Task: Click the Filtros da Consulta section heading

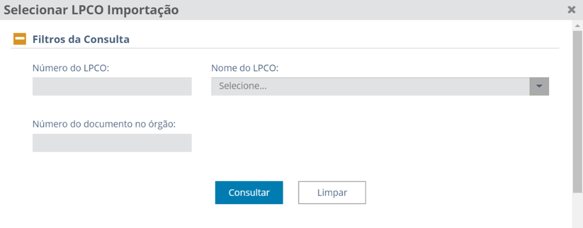Action: click(81, 39)
